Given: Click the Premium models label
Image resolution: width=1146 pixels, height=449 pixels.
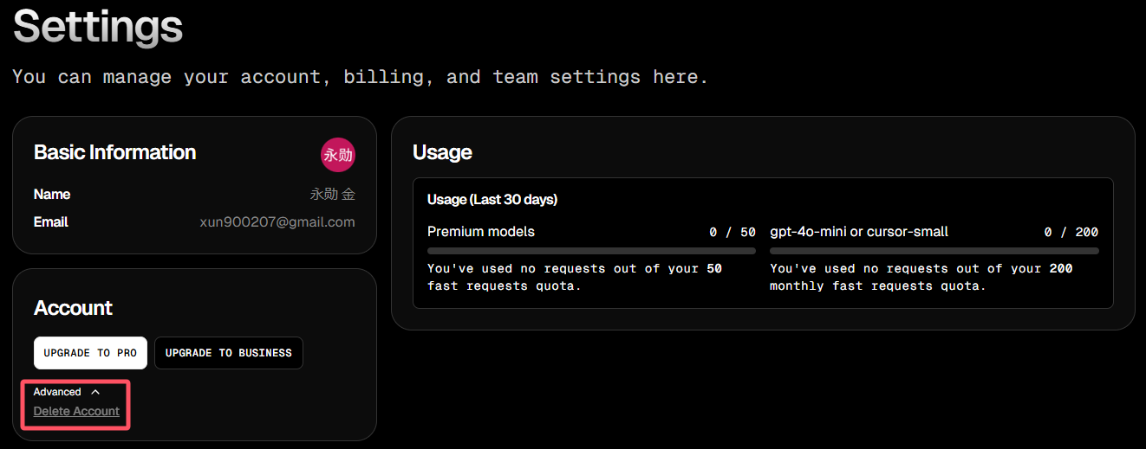Looking at the screenshot, I should (481, 232).
